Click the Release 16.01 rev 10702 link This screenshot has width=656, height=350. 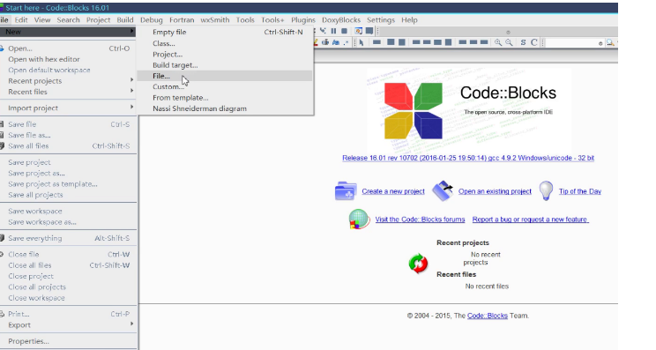468,158
